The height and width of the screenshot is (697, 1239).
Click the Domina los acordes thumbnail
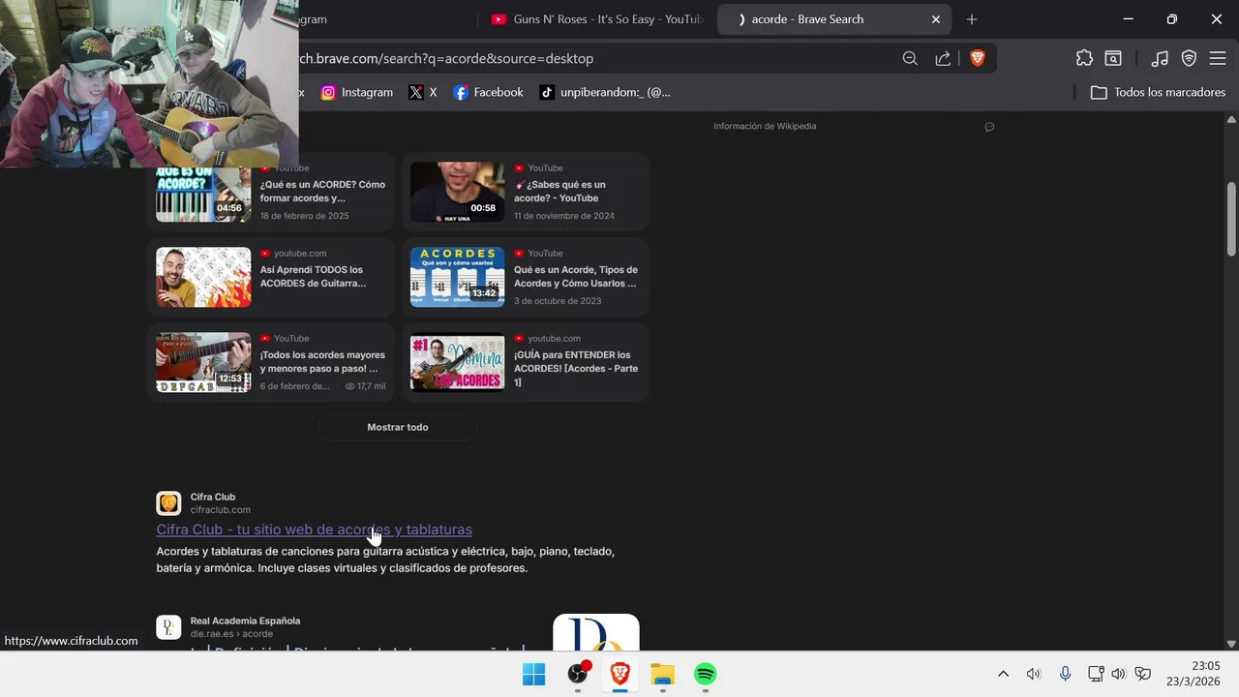point(457,362)
